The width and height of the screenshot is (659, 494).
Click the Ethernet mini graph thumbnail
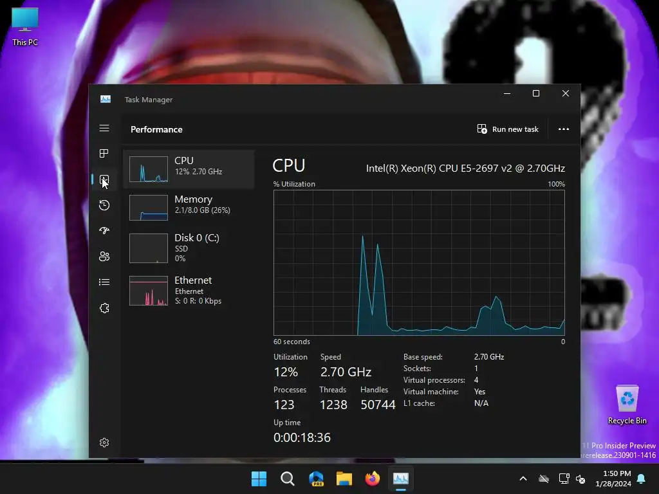pos(149,291)
